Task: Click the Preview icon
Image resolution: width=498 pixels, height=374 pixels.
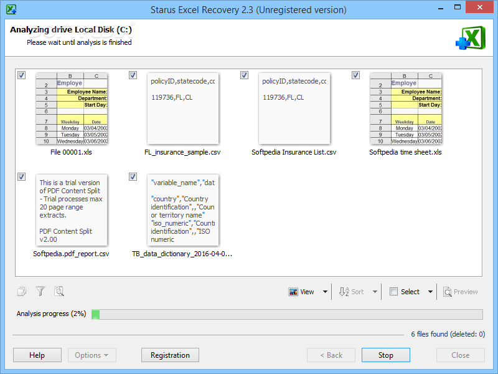Action: (x=448, y=292)
